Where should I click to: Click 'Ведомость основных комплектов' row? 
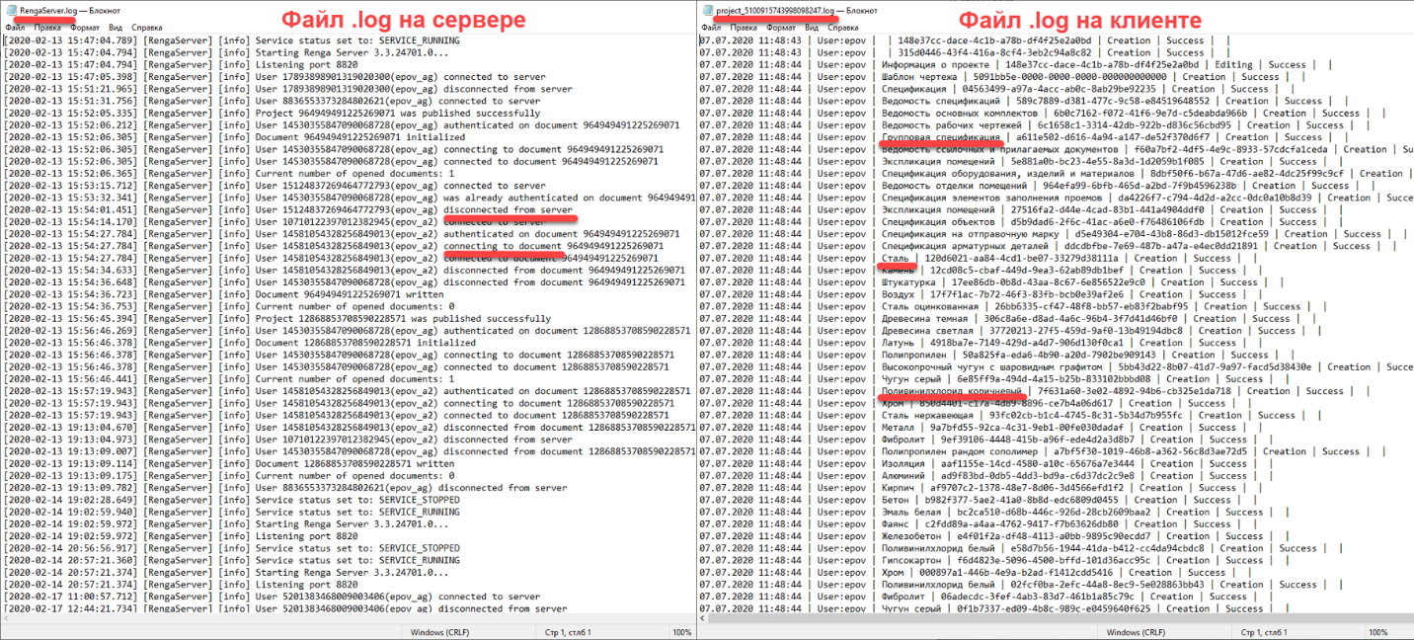point(1042,113)
